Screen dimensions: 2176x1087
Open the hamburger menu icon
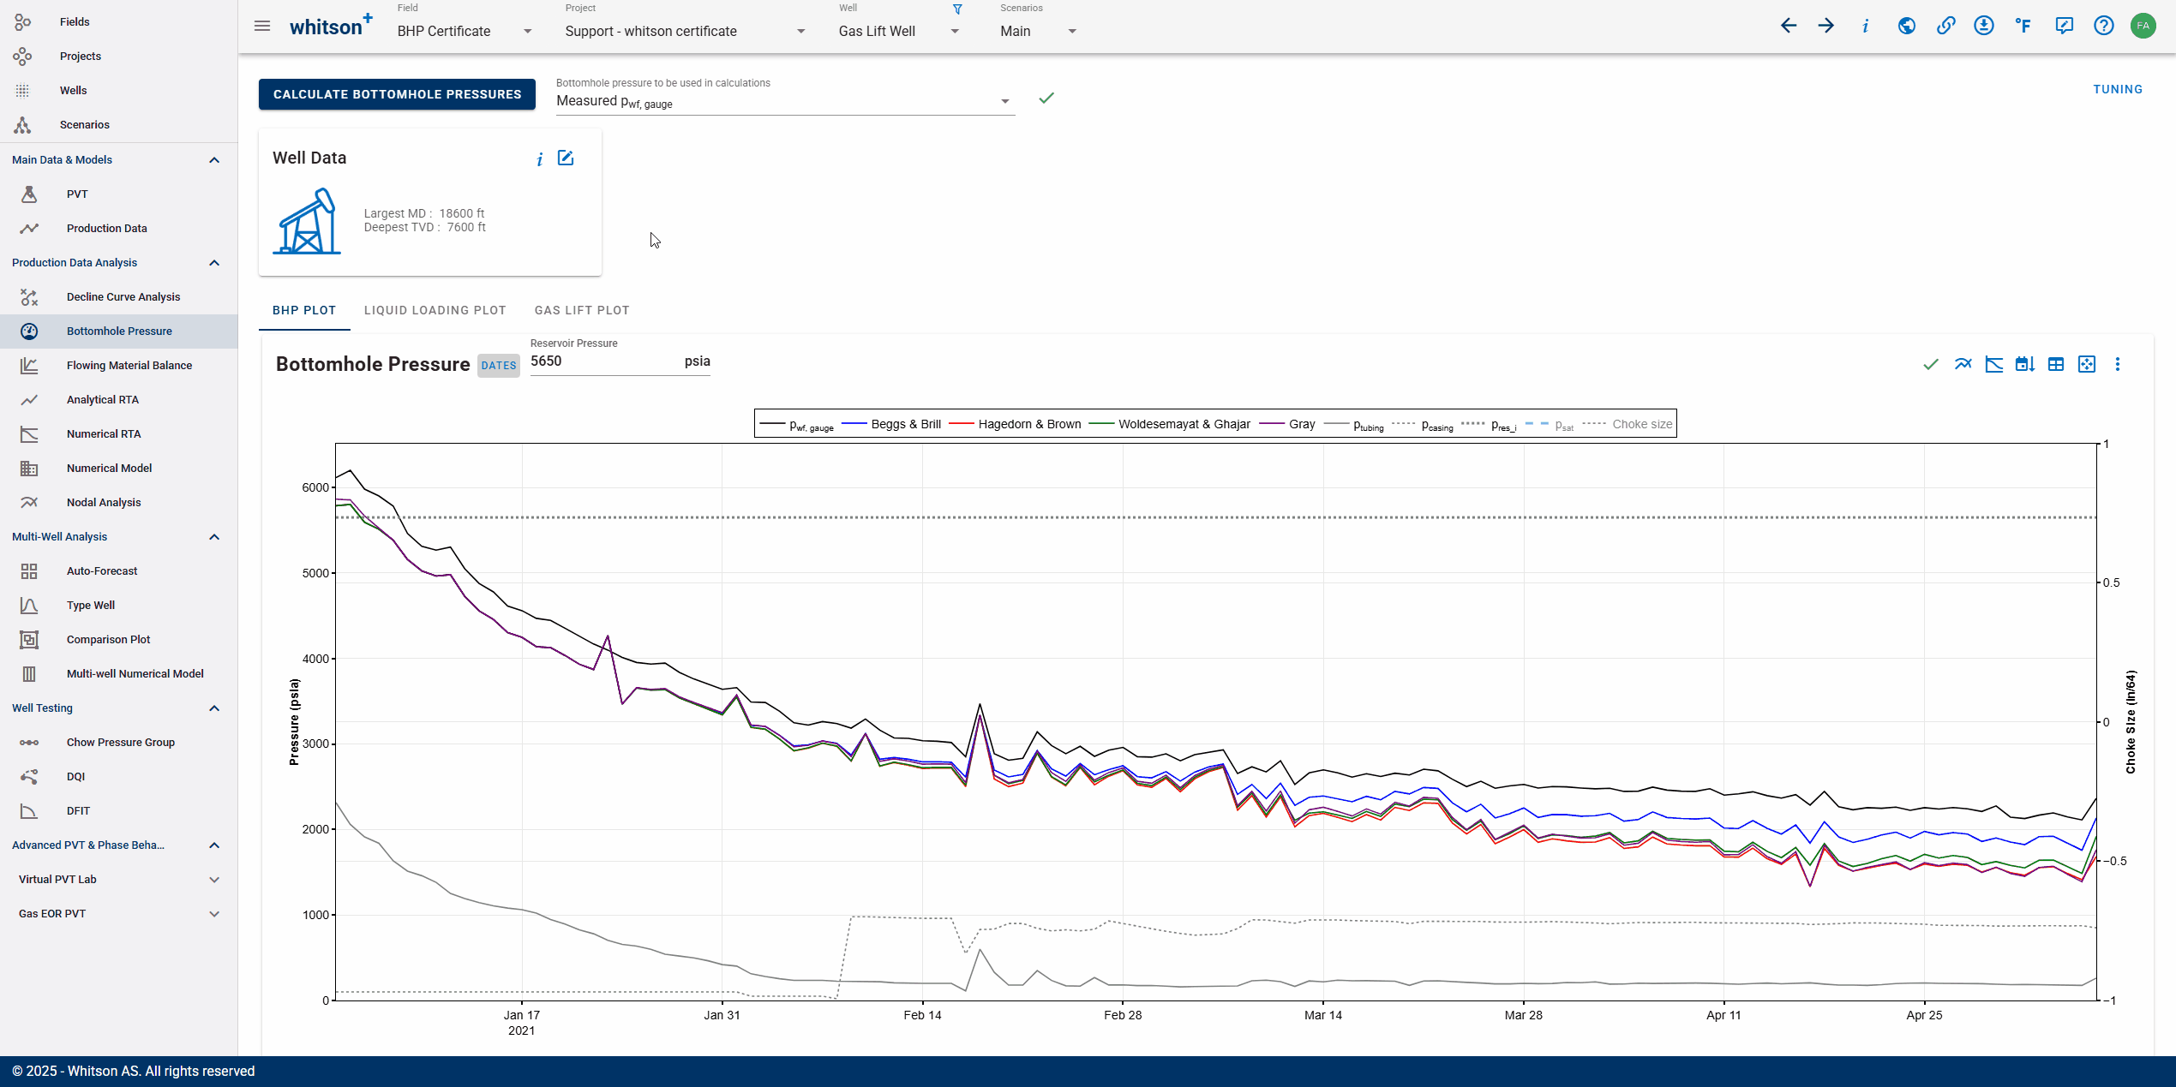click(262, 27)
